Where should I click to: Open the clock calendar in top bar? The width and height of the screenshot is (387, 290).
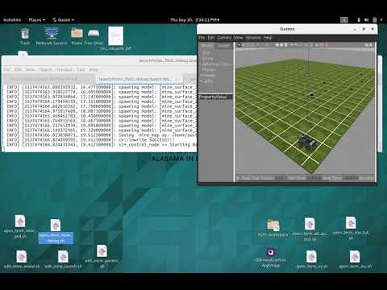pos(194,20)
